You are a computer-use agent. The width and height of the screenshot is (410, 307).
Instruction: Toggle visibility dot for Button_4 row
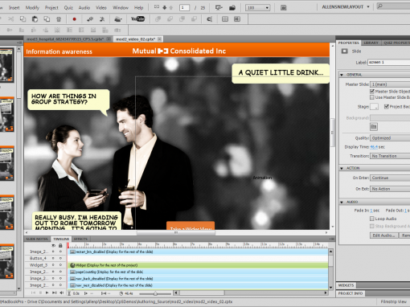coord(53,258)
